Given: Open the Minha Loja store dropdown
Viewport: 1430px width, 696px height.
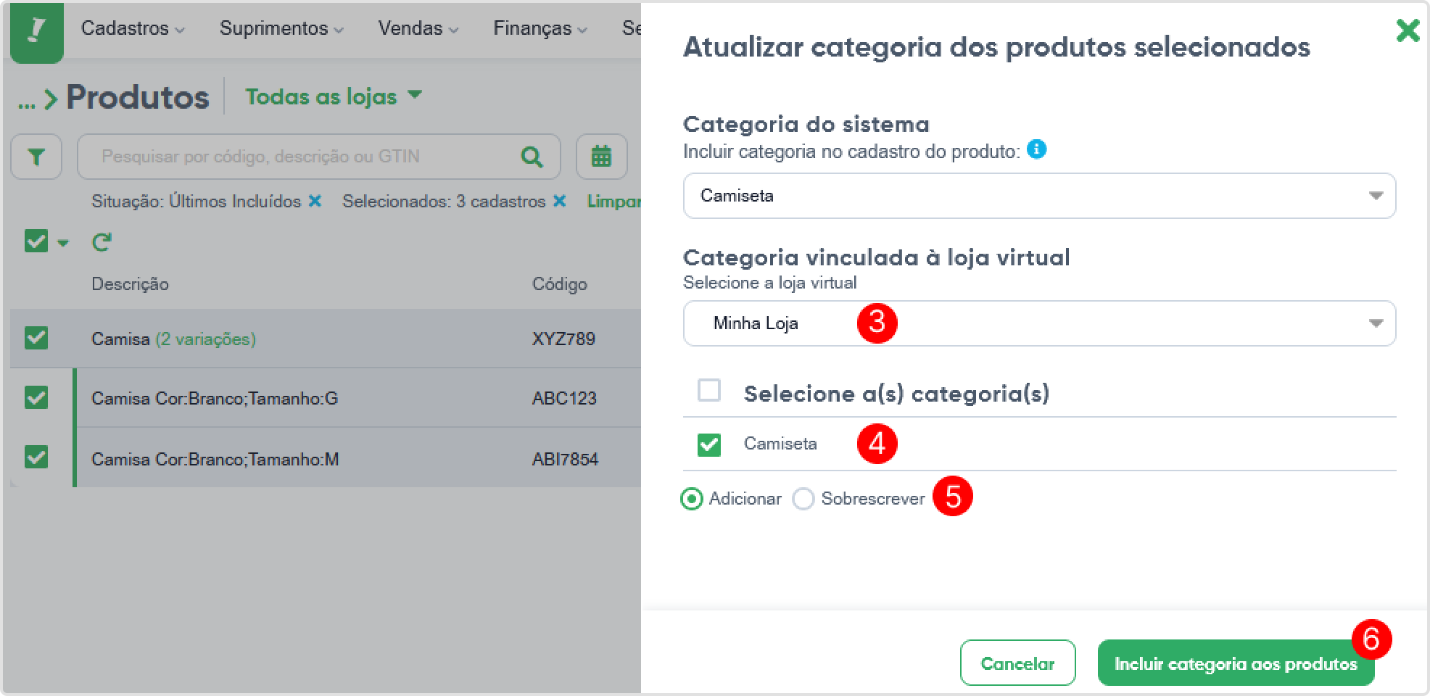Looking at the screenshot, I should 1039,323.
